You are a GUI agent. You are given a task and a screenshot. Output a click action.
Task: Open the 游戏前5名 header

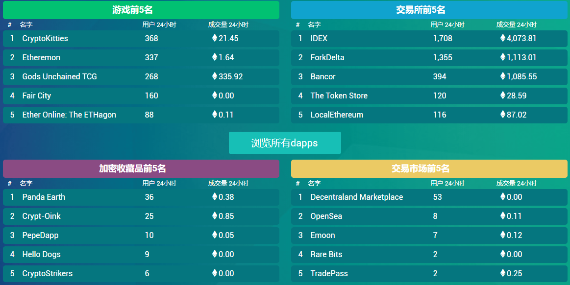pyautogui.click(x=141, y=10)
